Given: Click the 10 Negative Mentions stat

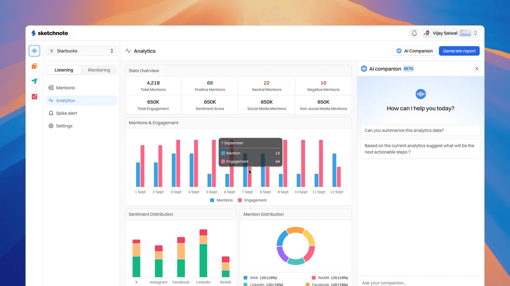Looking at the screenshot, I should click(x=323, y=86).
